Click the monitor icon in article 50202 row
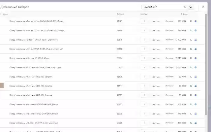Image resolution: width=211 pixels, height=132 pixels. tap(191, 67)
